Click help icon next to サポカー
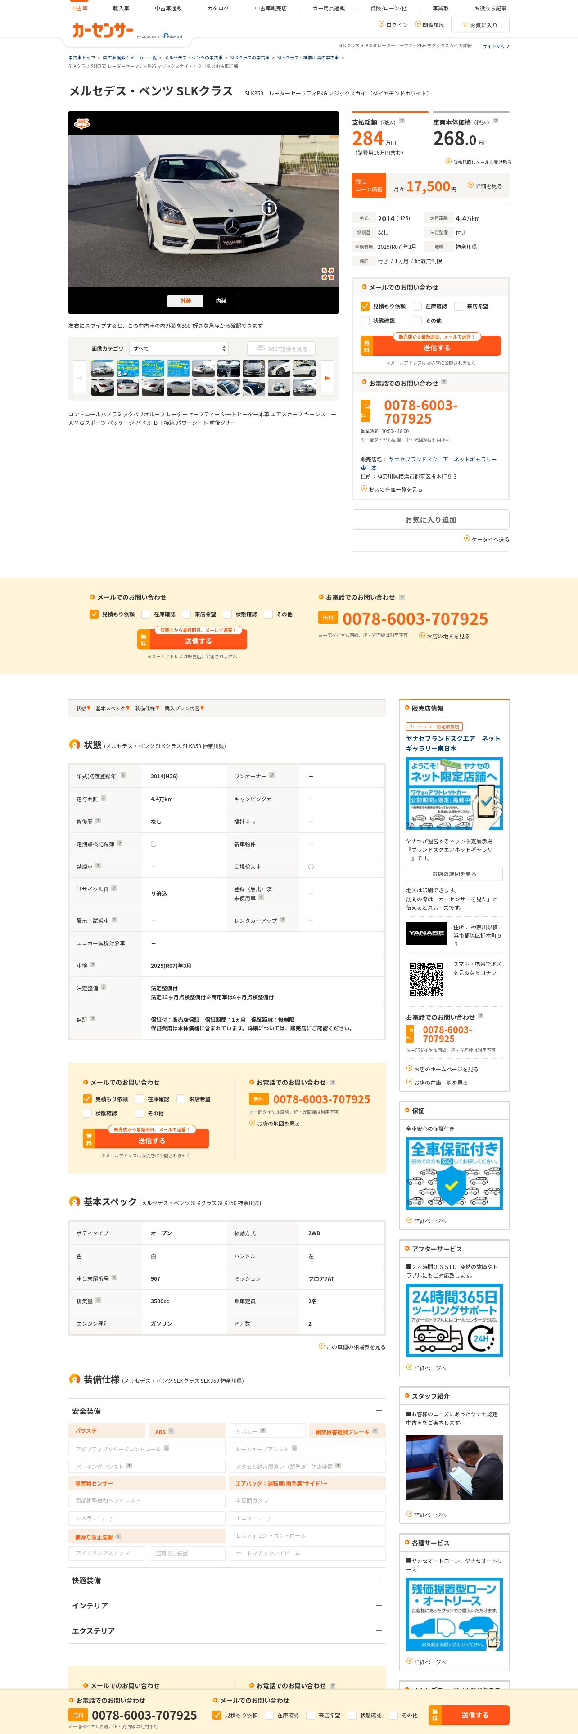 point(263,1431)
